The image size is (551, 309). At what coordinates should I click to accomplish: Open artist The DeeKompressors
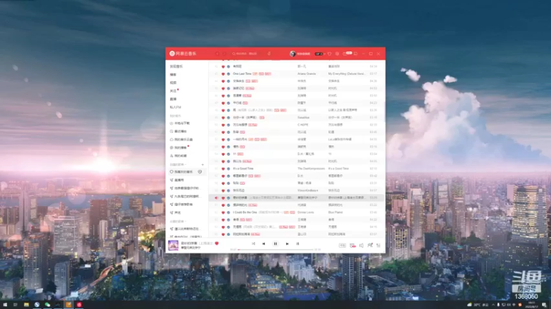311,168
